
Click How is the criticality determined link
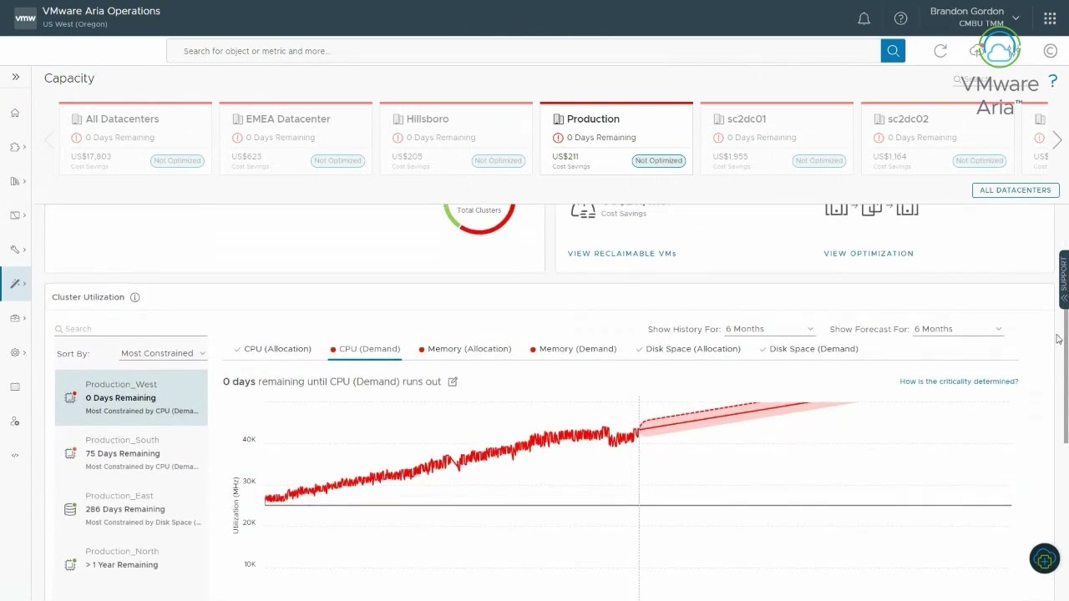coord(958,381)
